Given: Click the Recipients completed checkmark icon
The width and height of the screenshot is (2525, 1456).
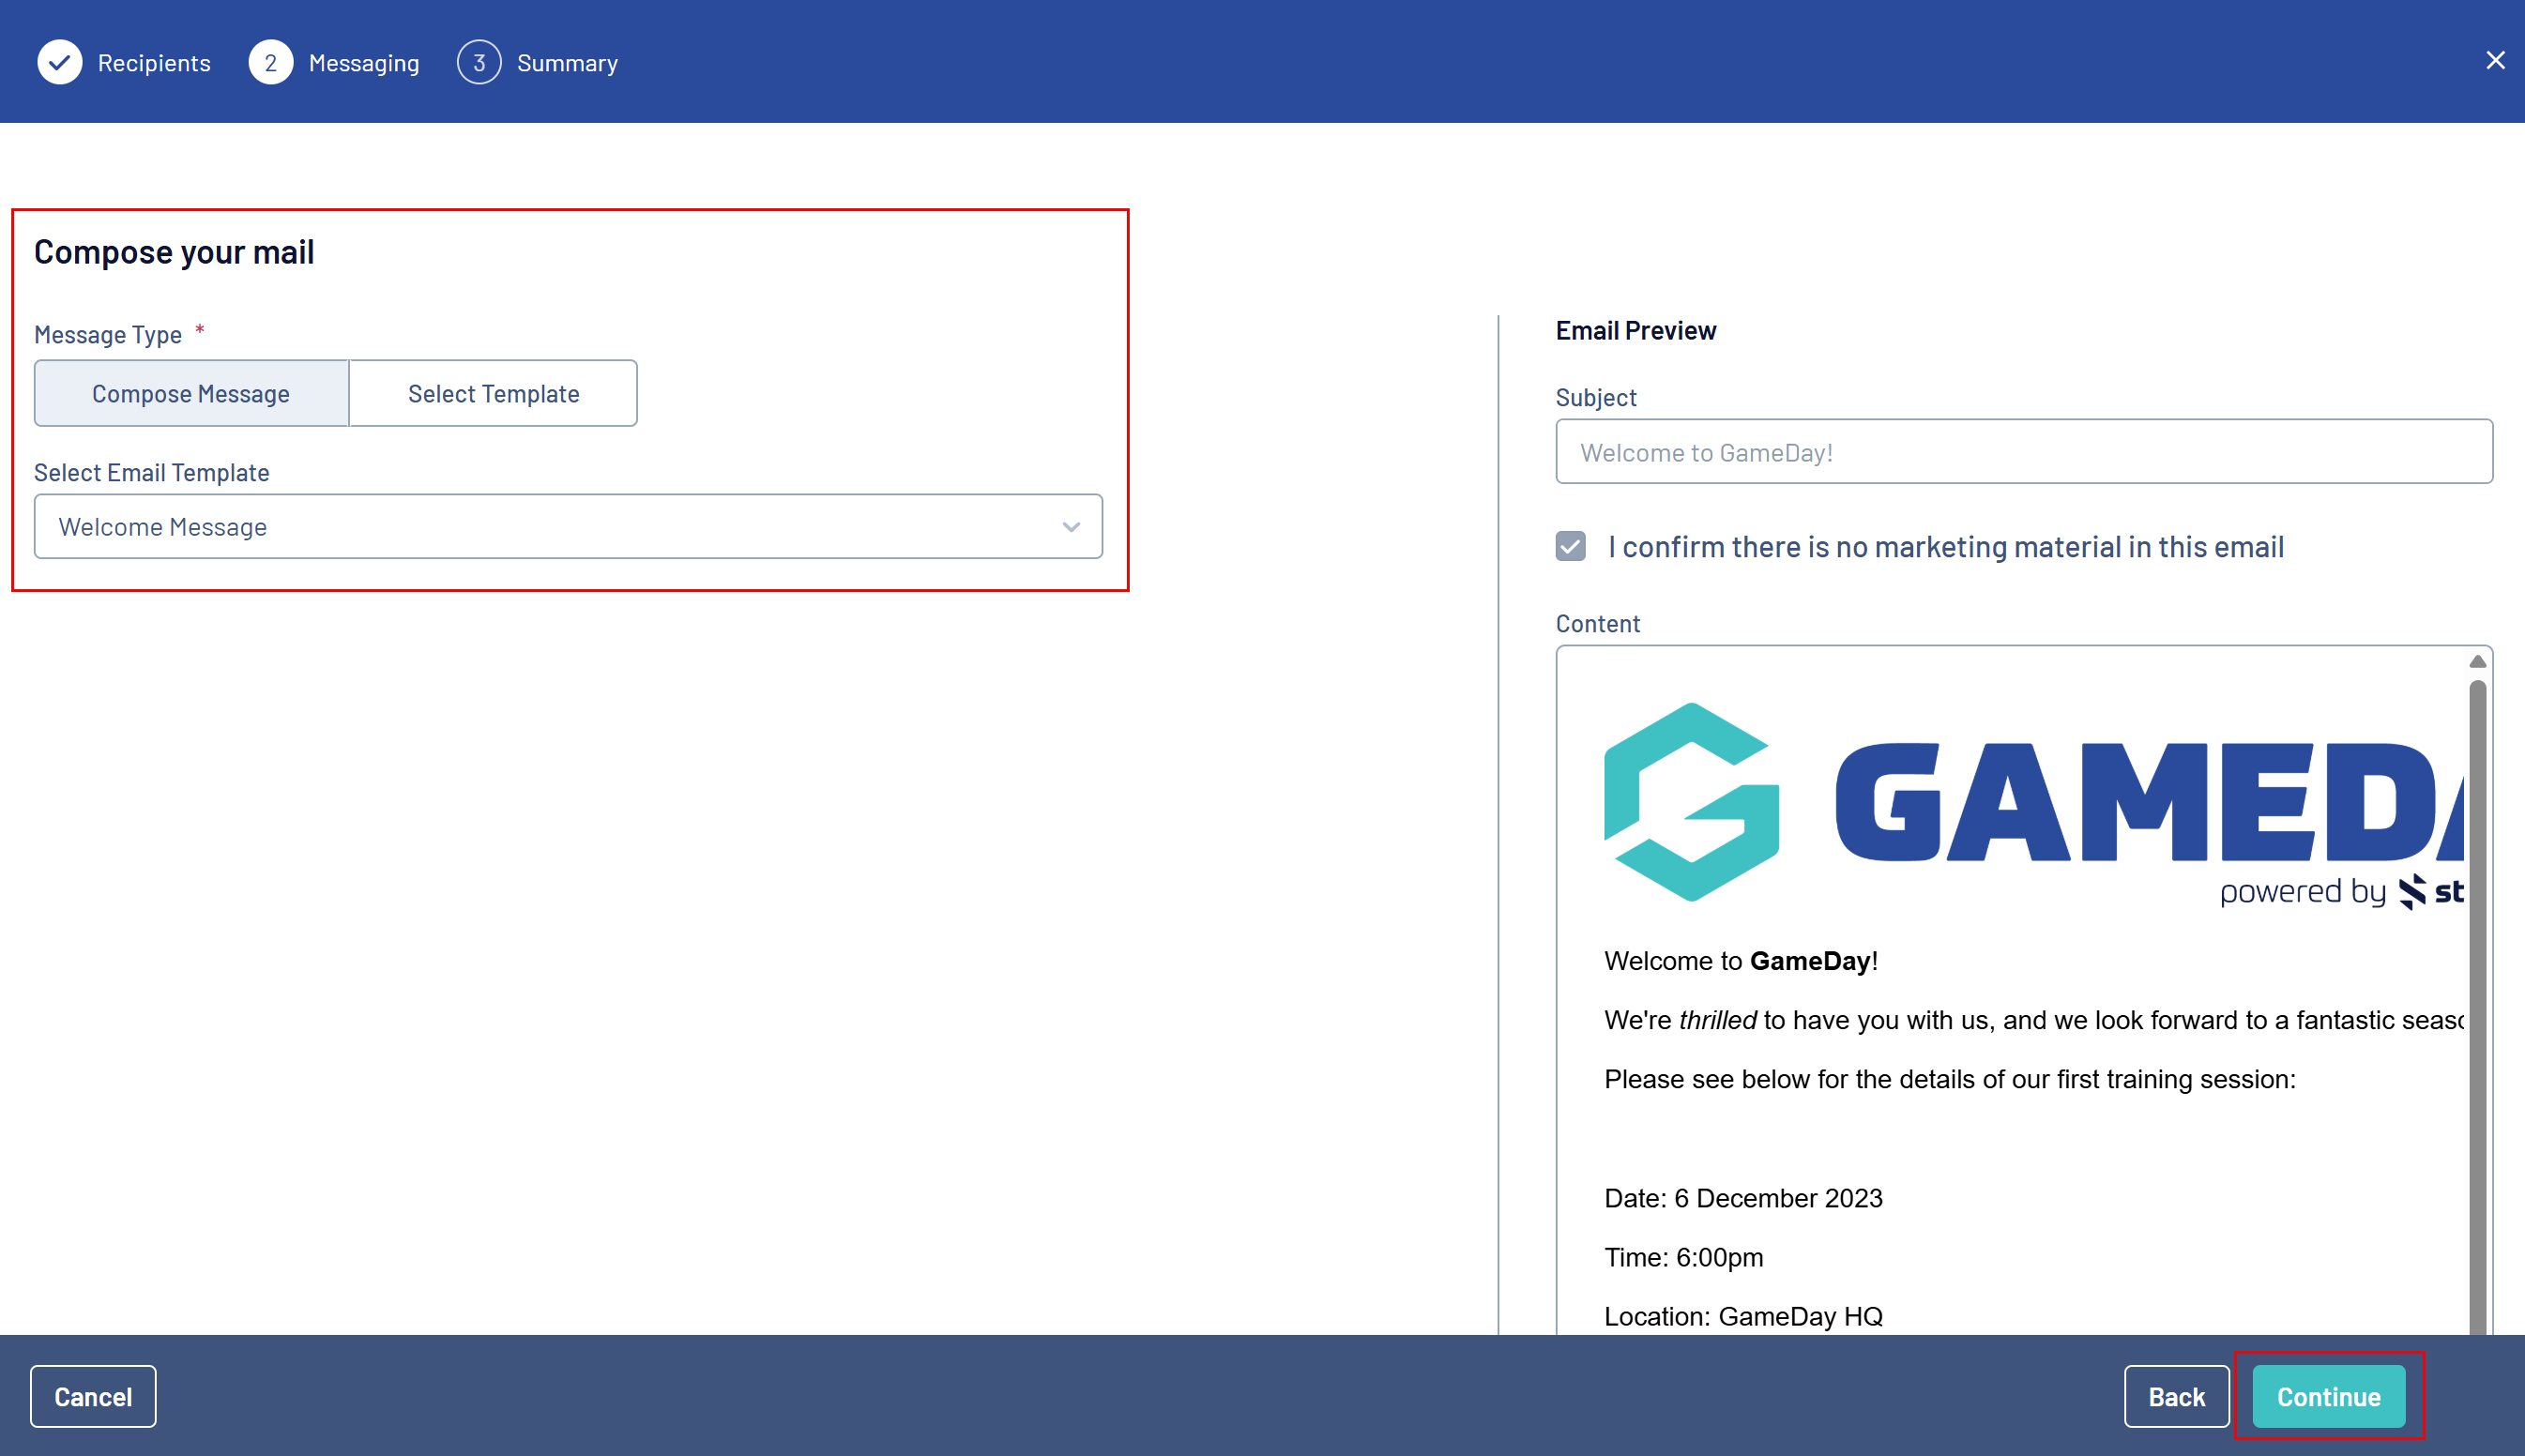Looking at the screenshot, I should click(x=60, y=62).
